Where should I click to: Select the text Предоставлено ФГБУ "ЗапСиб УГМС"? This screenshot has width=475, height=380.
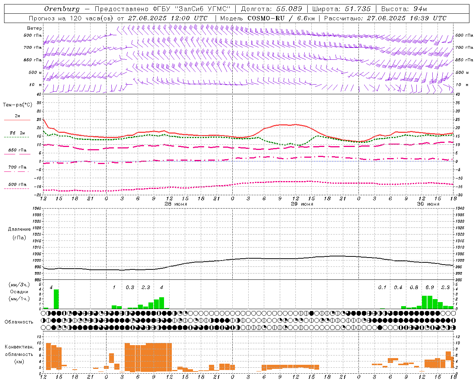click(163, 9)
